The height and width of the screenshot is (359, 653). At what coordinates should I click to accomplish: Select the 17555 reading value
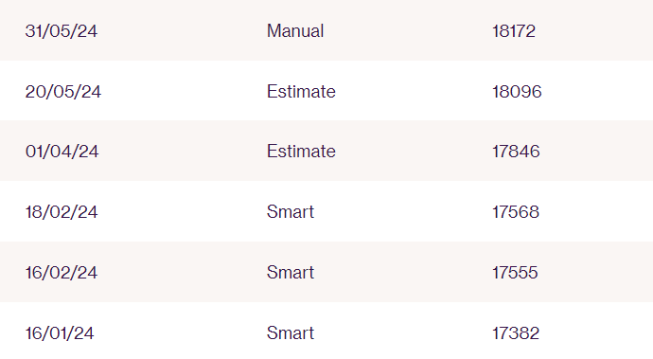[515, 272]
